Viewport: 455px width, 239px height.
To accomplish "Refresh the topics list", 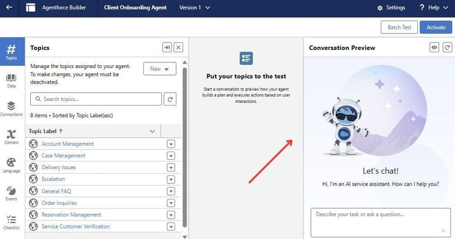I will point(170,99).
